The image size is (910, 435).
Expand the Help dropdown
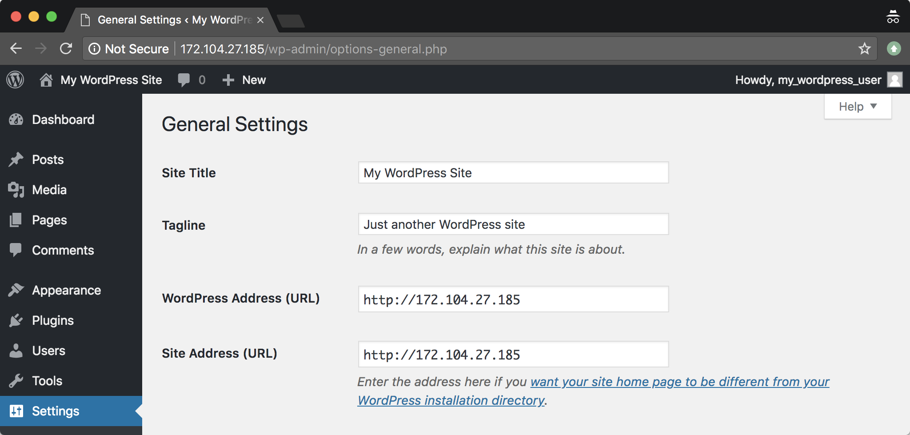point(857,106)
